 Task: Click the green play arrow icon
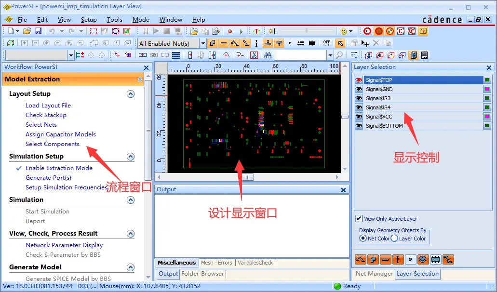point(241,31)
